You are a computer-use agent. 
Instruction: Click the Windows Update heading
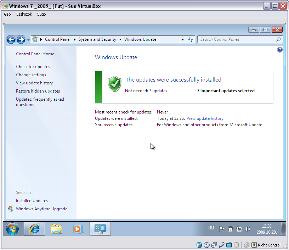point(116,57)
